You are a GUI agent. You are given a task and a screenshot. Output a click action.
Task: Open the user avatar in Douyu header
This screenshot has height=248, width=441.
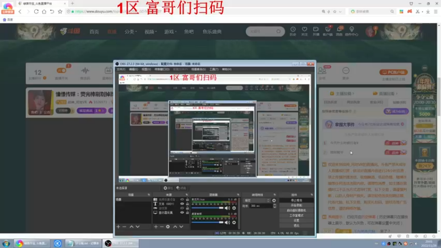[x=370, y=31]
